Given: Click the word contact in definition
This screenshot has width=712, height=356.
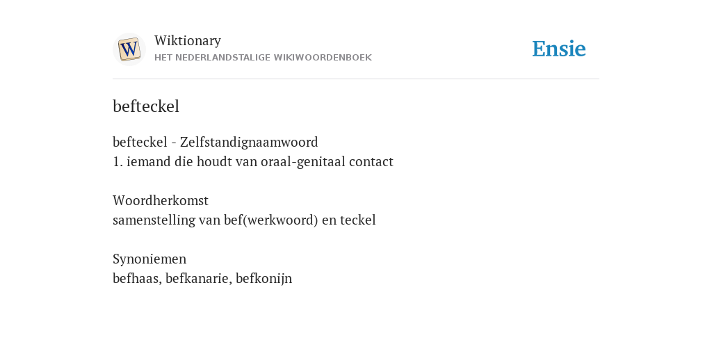Looking at the screenshot, I should point(371,162).
